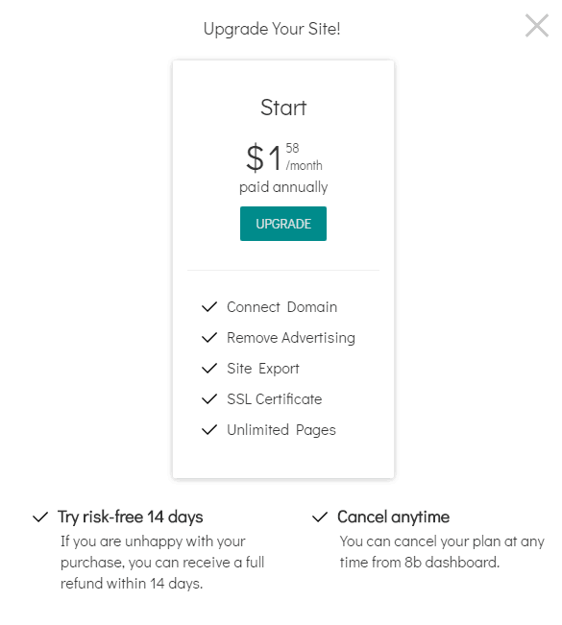The width and height of the screenshot is (562, 625).
Task: Click the Cancel anytime heading
Action: pos(393,517)
